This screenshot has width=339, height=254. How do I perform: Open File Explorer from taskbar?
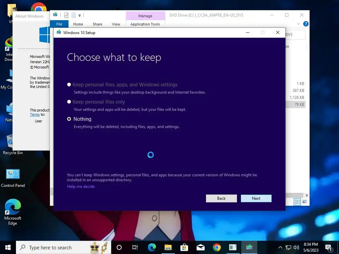coord(168,247)
